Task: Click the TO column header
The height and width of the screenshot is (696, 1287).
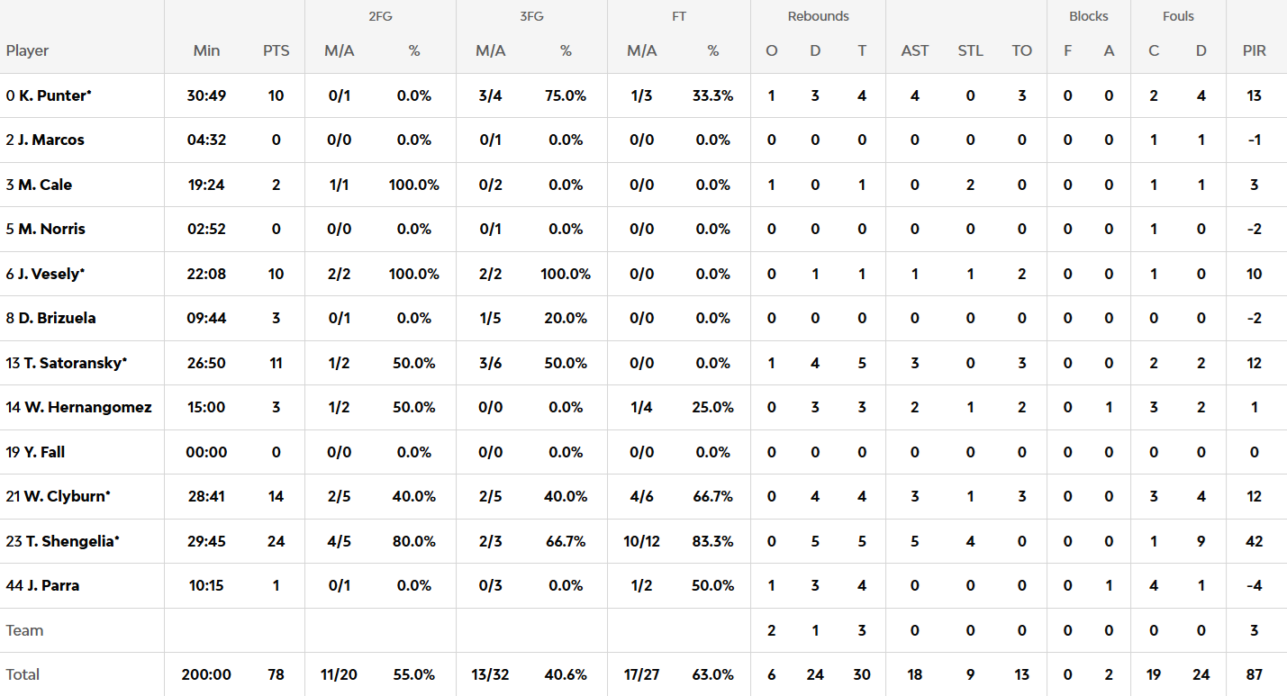Action: (1021, 50)
